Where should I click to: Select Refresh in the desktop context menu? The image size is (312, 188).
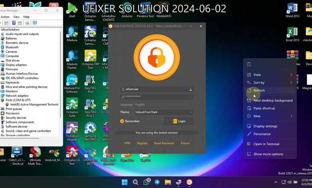click(259, 90)
